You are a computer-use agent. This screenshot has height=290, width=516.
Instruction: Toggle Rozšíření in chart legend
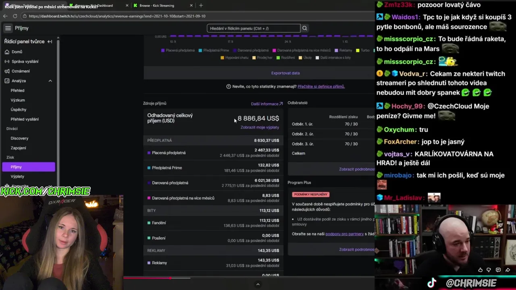point(285,58)
